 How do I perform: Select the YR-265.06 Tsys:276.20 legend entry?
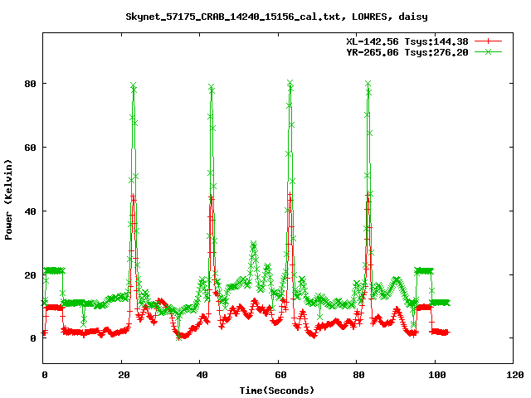click(x=407, y=52)
